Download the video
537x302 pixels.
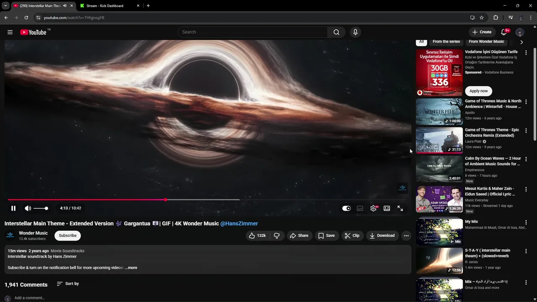tap(382, 236)
